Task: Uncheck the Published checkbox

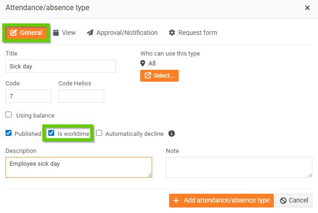Action: pos(9,133)
